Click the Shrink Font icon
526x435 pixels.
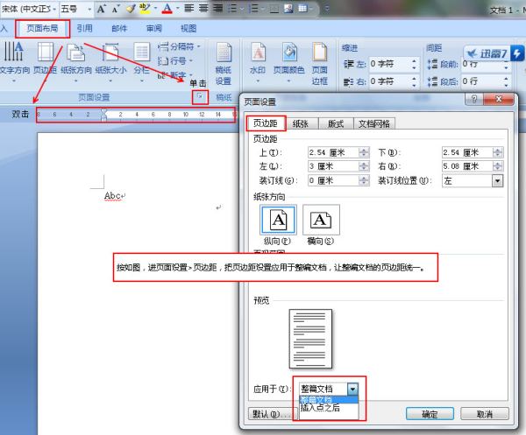click(x=116, y=9)
